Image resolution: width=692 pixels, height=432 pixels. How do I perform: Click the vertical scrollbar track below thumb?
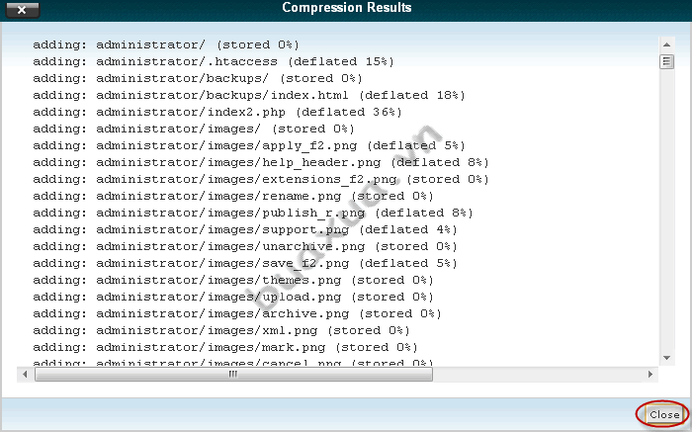pos(667,210)
